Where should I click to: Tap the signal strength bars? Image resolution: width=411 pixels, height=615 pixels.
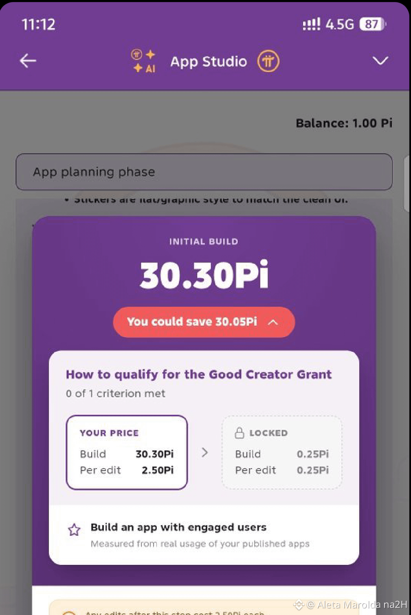[x=311, y=24]
